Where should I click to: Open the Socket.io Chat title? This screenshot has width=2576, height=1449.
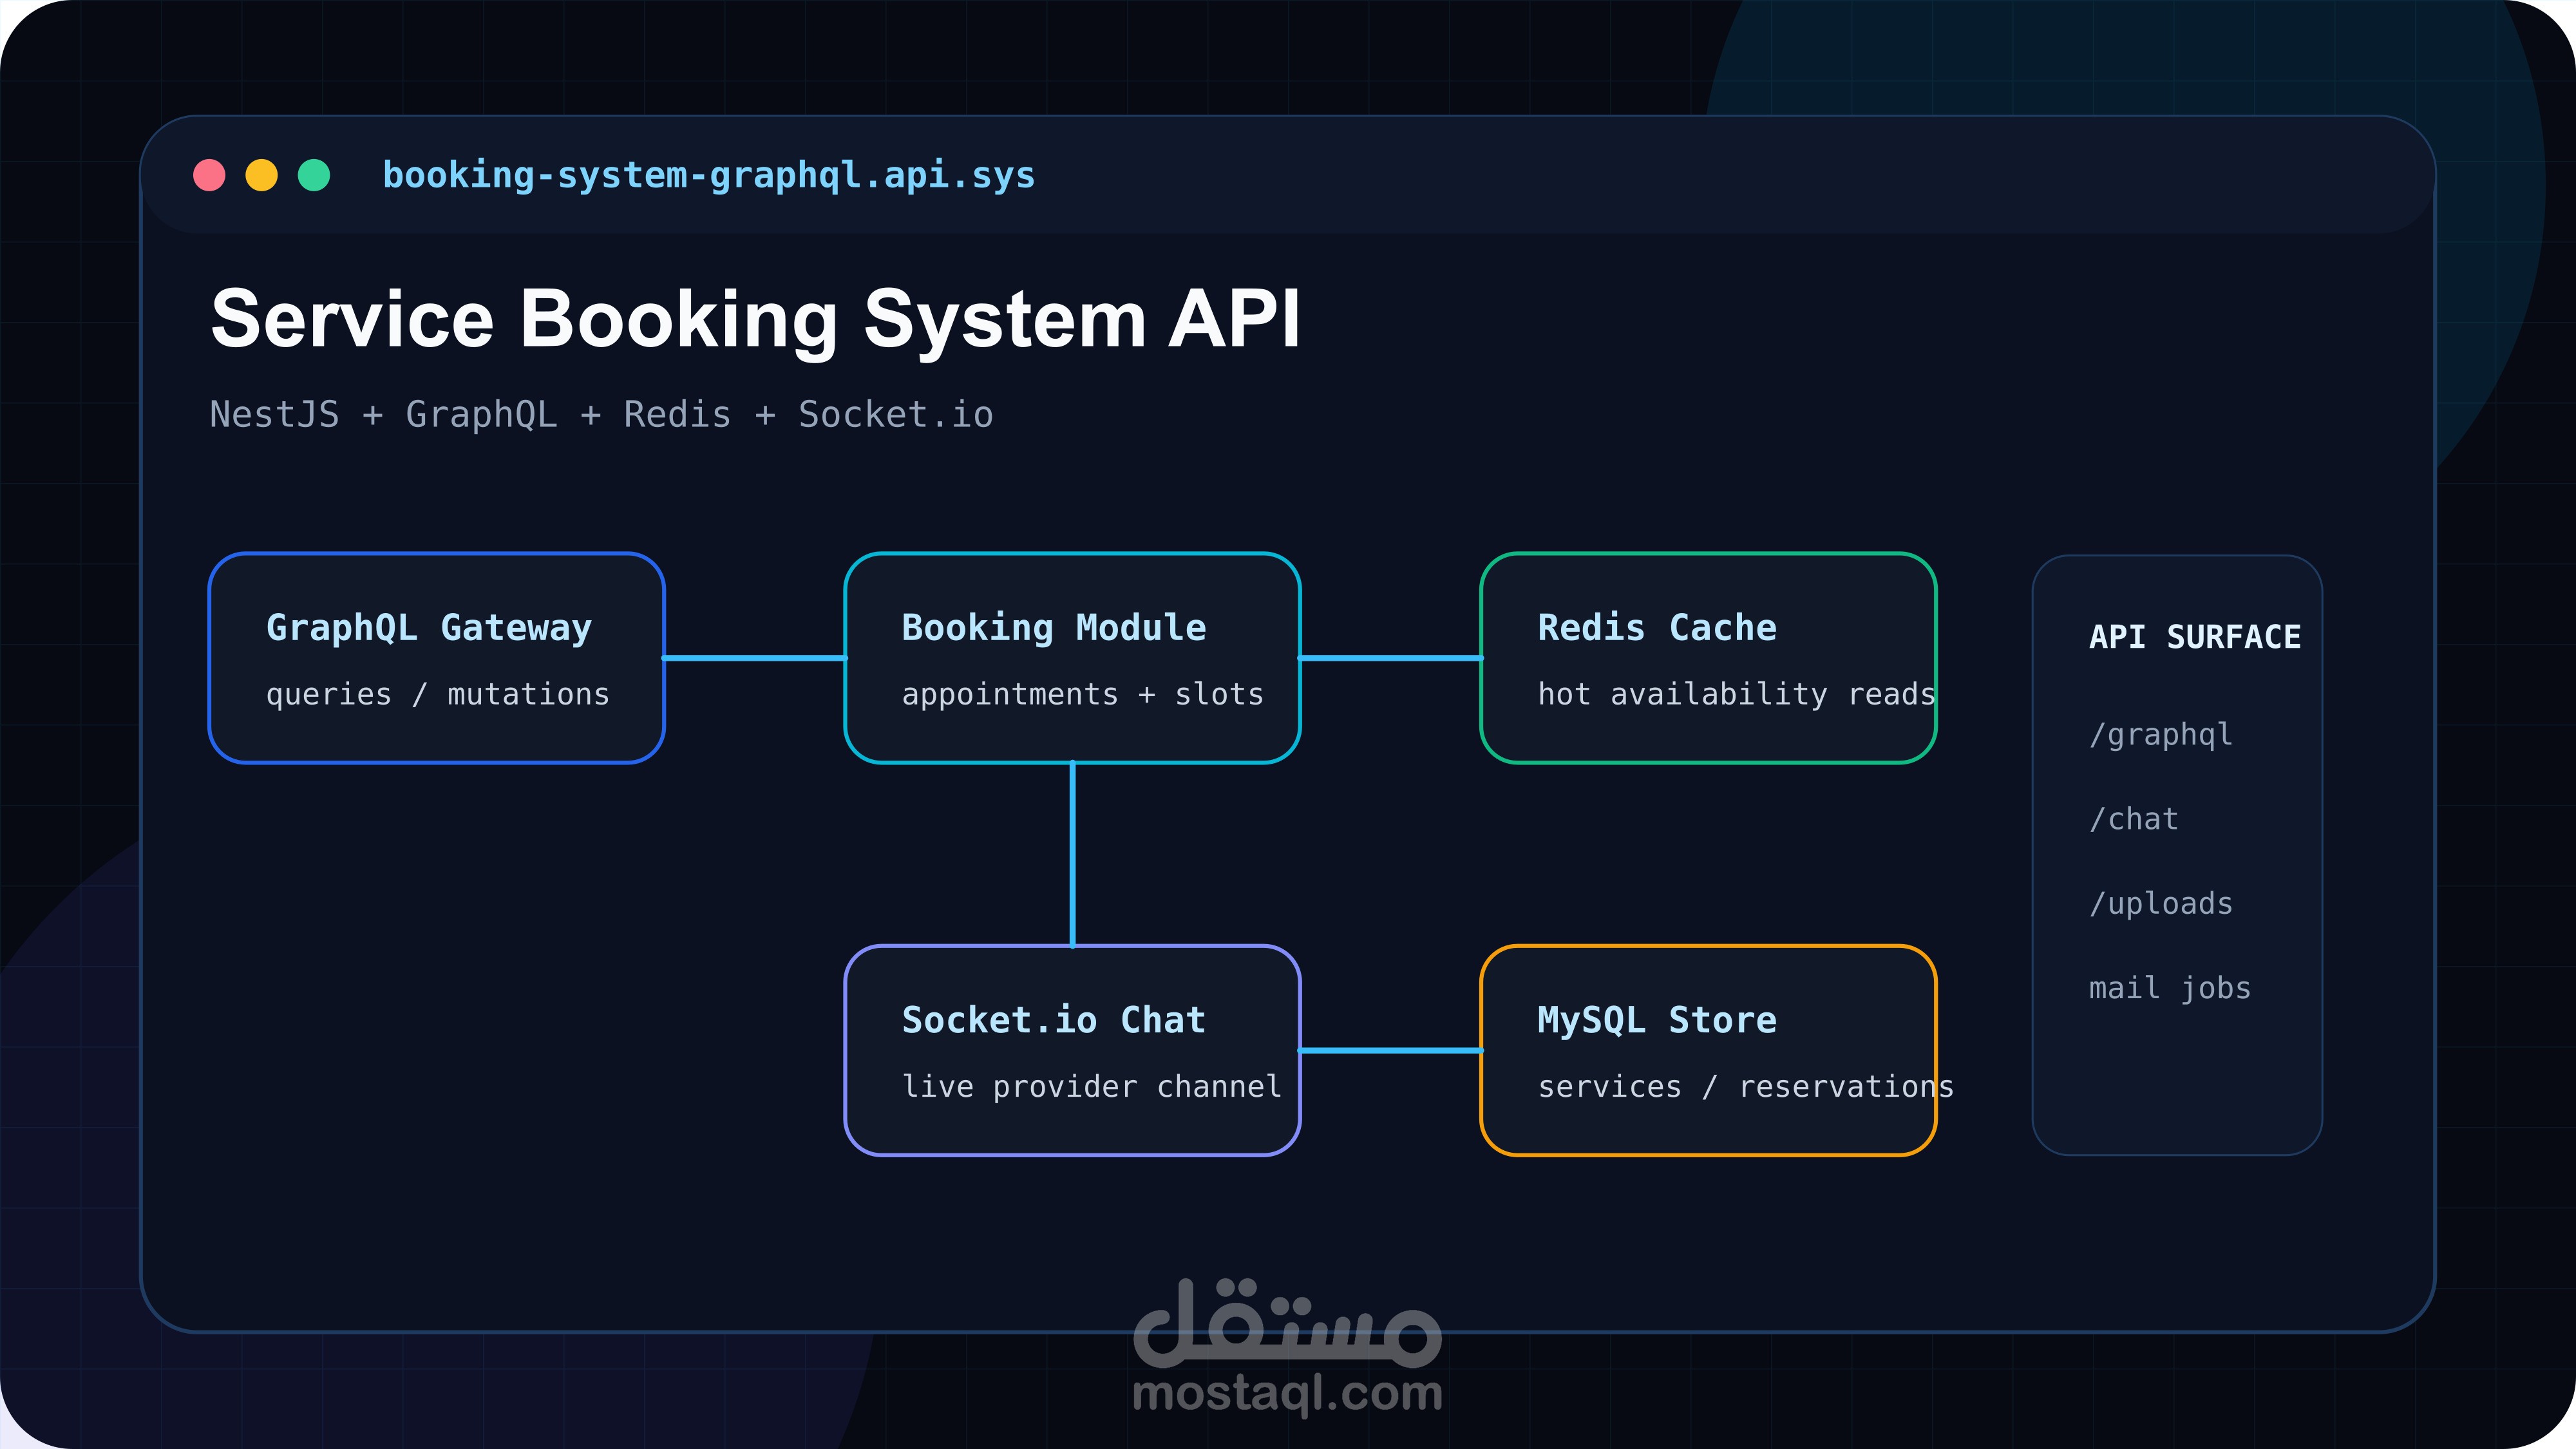[1054, 1020]
